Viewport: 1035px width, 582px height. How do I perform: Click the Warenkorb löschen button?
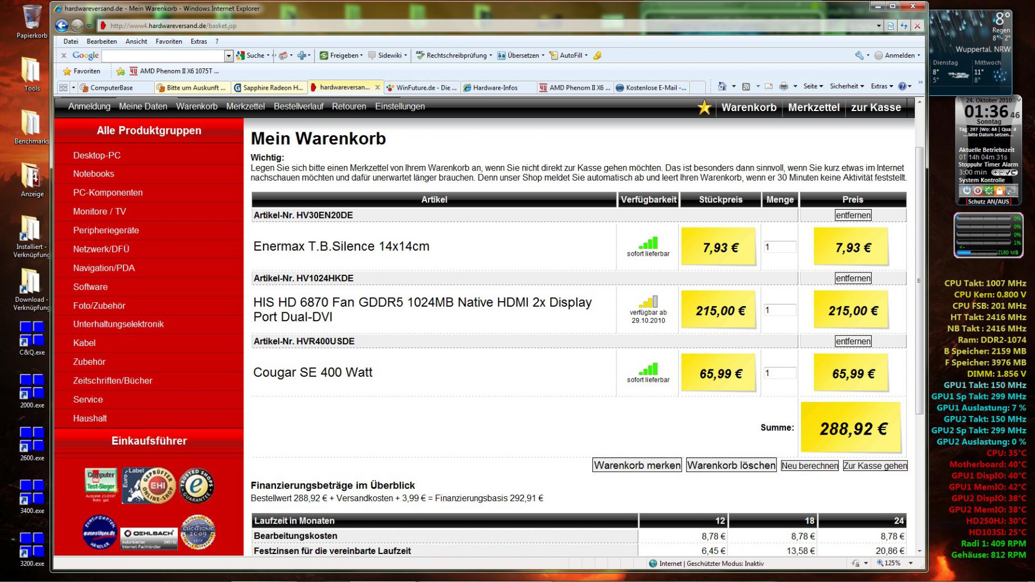tap(732, 465)
